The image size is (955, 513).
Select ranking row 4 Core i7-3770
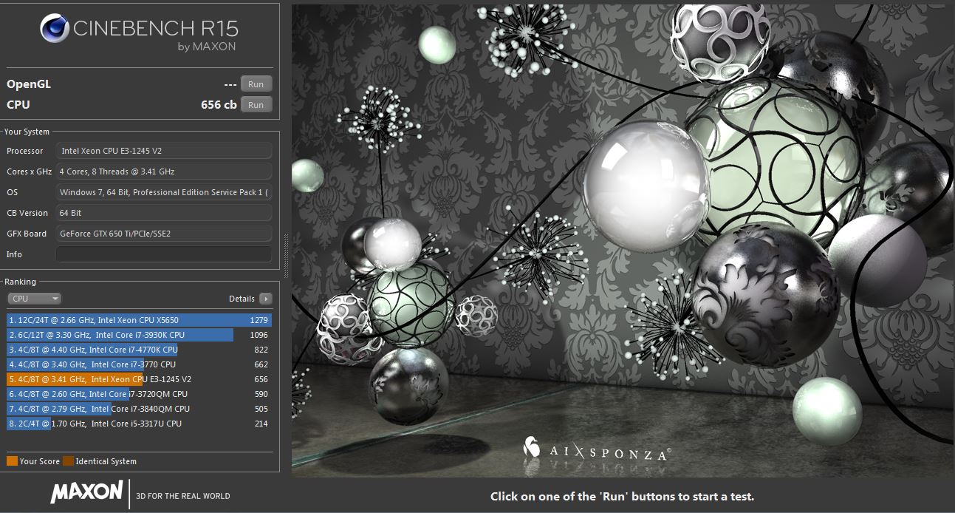tap(139, 364)
